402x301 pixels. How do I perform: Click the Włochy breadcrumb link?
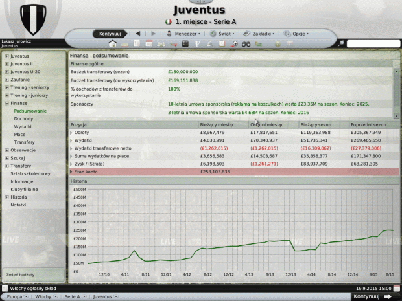pyautogui.click(x=43, y=296)
